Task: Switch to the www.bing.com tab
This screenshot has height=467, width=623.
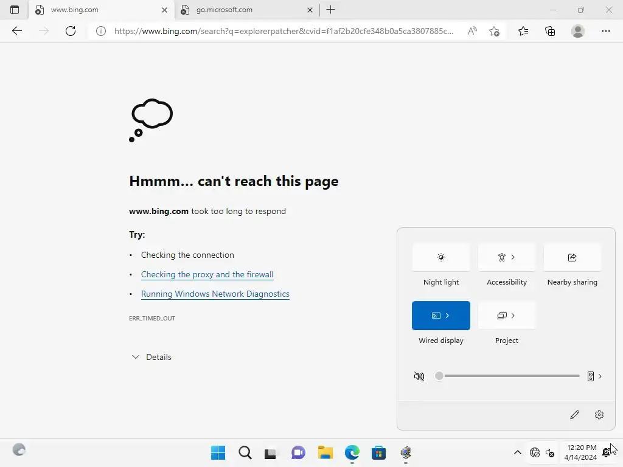Action: pyautogui.click(x=102, y=10)
